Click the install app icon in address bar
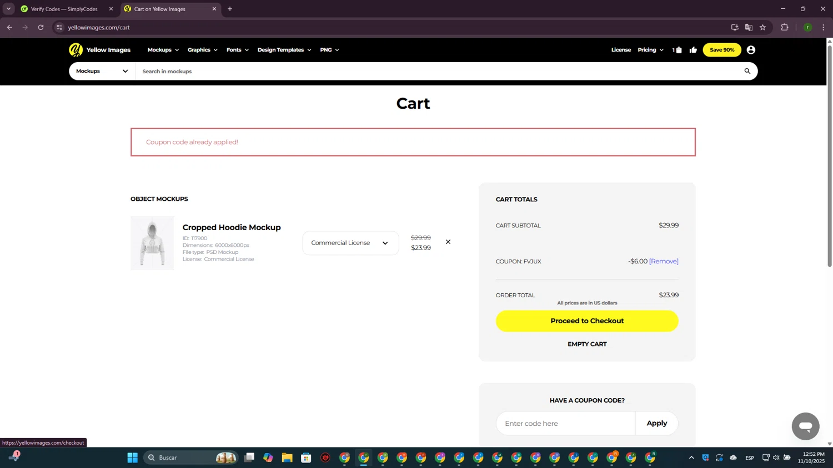 pyautogui.click(x=735, y=27)
